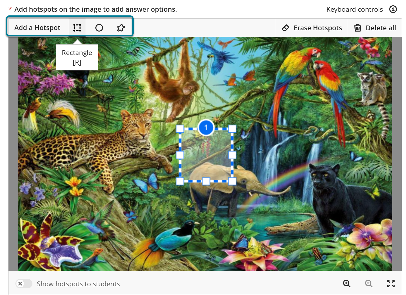Expand the Rectangle [R] tool tooltip
Screen dimensions: 406x295
click(x=77, y=57)
